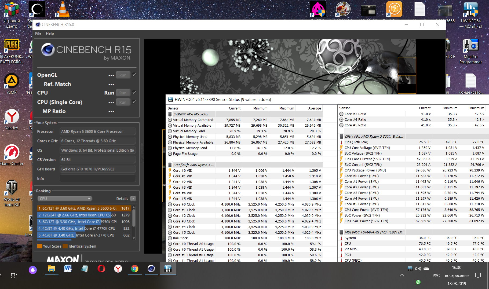Show hidden system tray icons chevron
489x289 pixels.
[402, 275]
